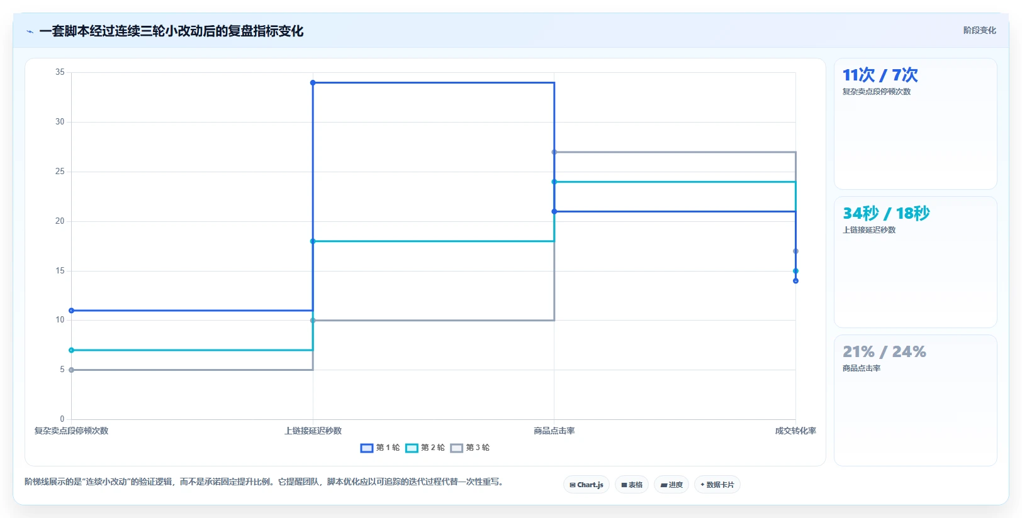This screenshot has width=1022, height=518.
Task: Click the y-axis tick 10
Action: click(60, 320)
